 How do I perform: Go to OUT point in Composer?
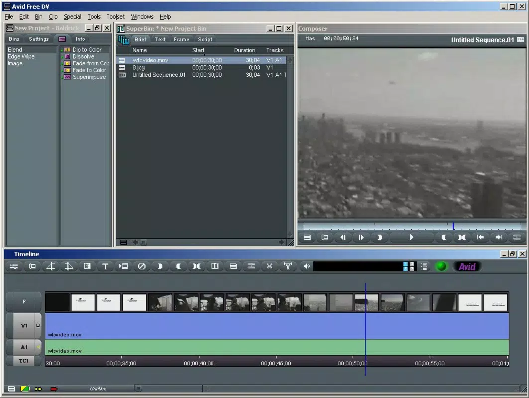click(x=498, y=237)
